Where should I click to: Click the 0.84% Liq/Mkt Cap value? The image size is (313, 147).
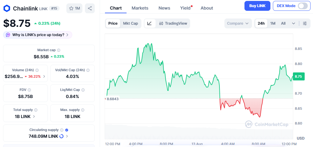(73, 96)
